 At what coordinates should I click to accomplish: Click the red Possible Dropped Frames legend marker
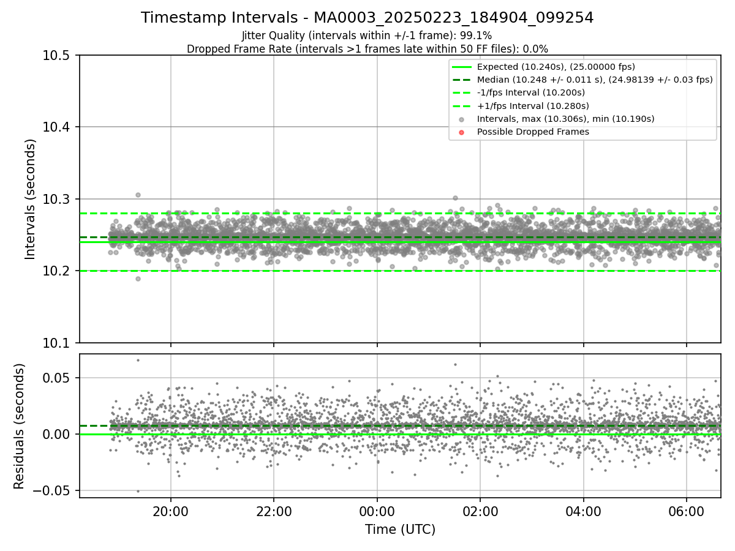click(462, 132)
